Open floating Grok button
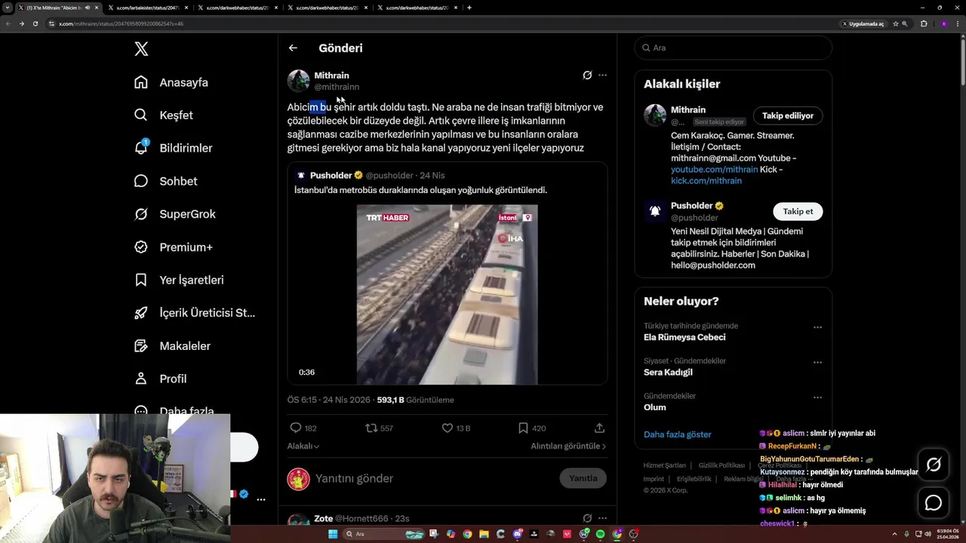Screen dimensions: 966x543 pos(934,465)
